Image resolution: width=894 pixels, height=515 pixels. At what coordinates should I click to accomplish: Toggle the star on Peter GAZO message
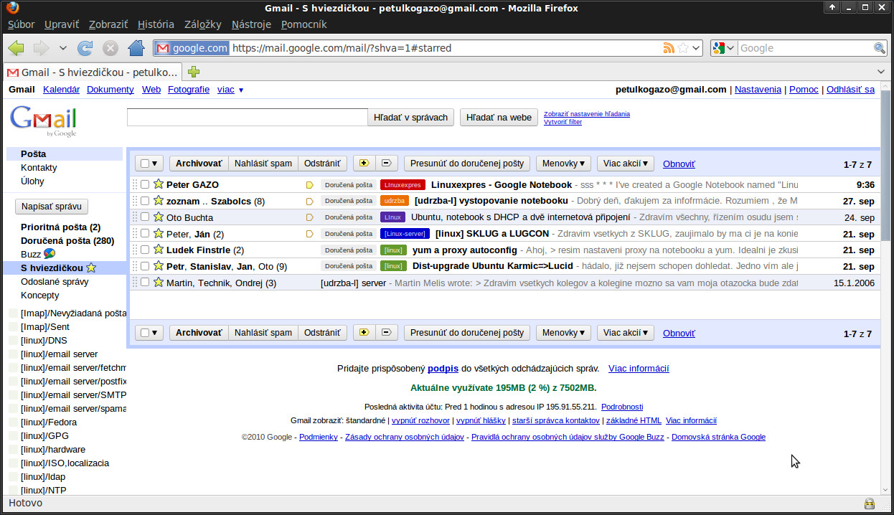point(159,184)
